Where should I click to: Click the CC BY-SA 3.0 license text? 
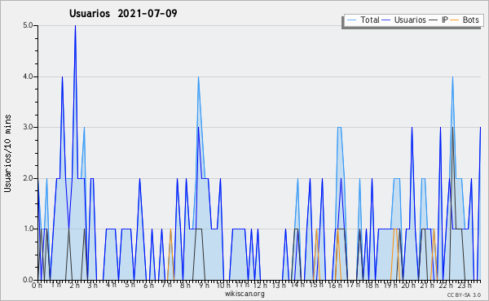[464, 294]
